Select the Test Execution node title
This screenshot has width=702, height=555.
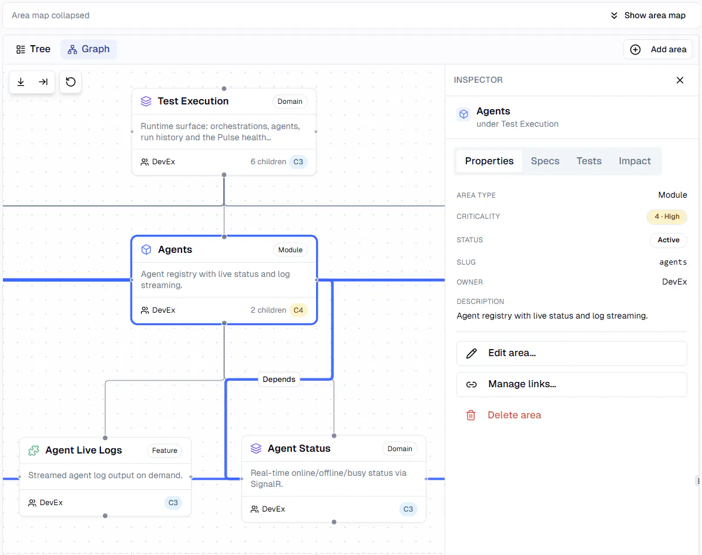click(x=193, y=101)
